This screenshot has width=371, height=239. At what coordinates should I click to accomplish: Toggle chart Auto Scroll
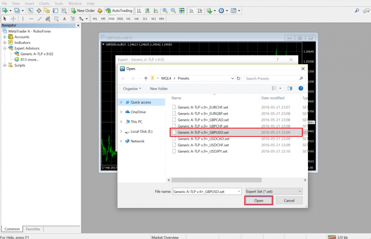click(x=192, y=10)
